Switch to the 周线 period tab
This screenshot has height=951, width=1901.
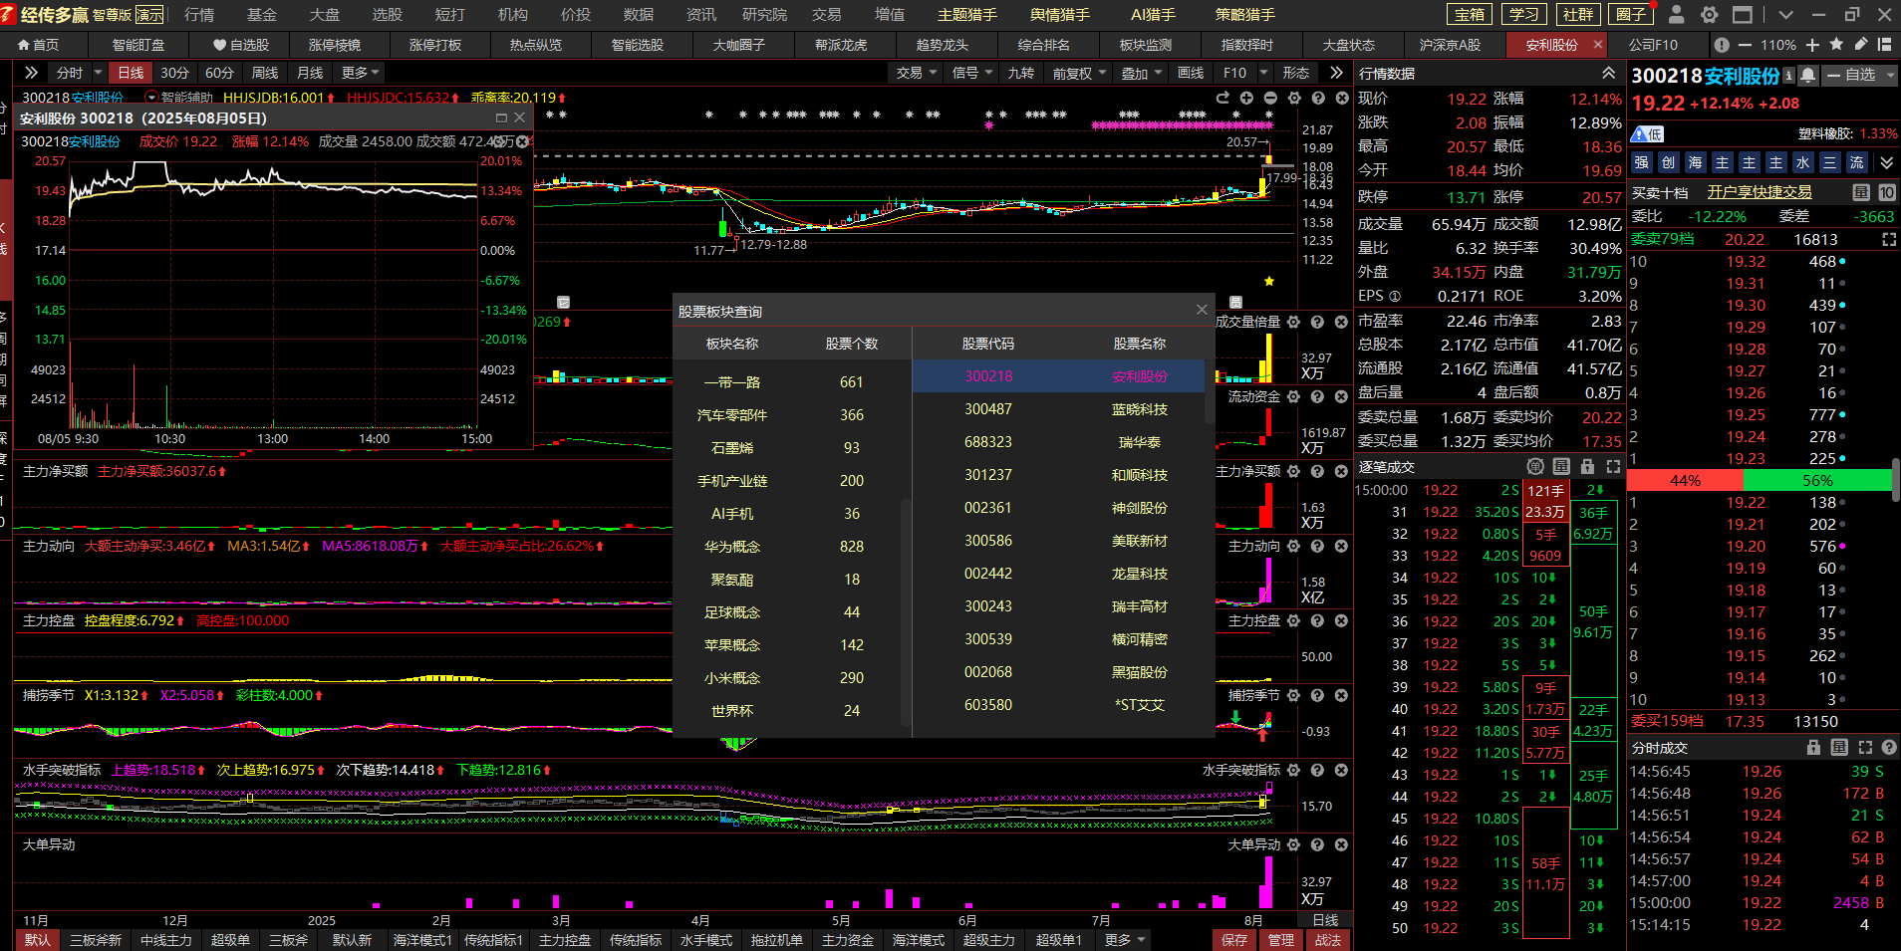(265, 73)
